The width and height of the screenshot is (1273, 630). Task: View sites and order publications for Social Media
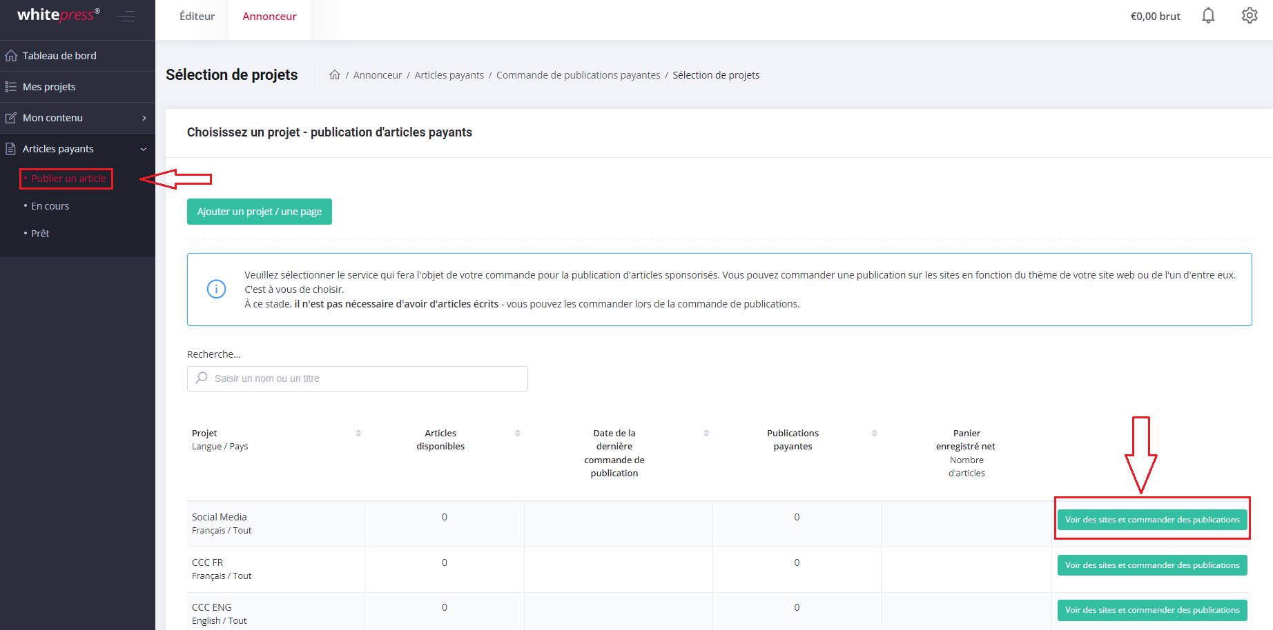(1152, 520)
